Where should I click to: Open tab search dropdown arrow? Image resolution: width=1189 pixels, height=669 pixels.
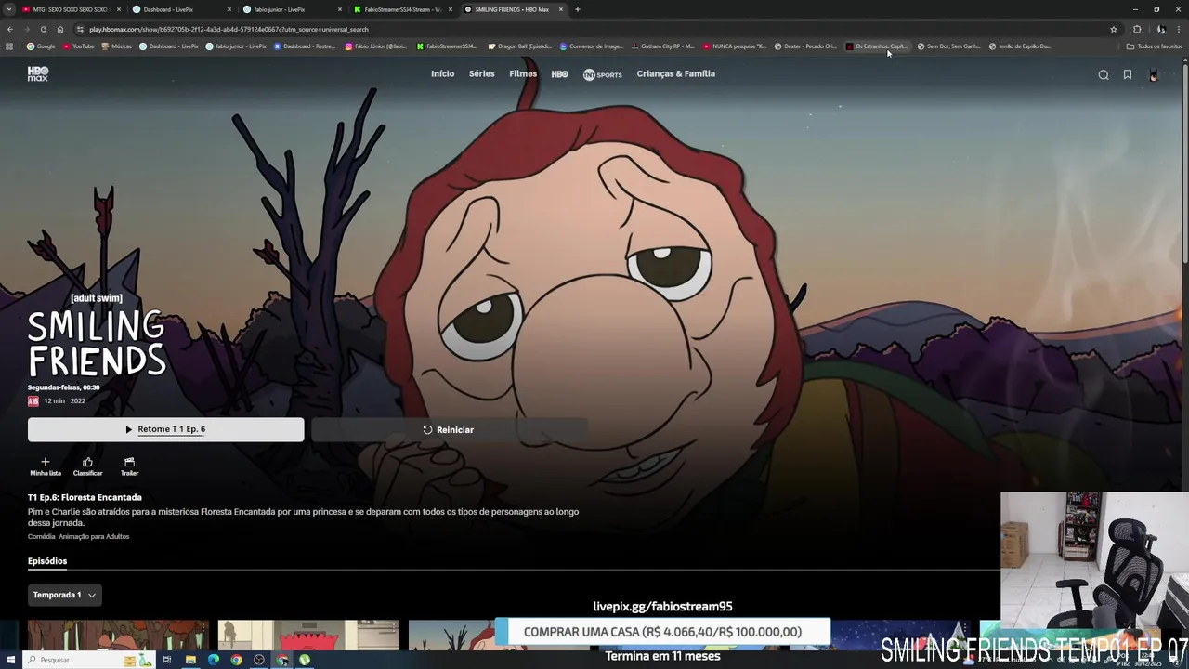tap(9, 9)
